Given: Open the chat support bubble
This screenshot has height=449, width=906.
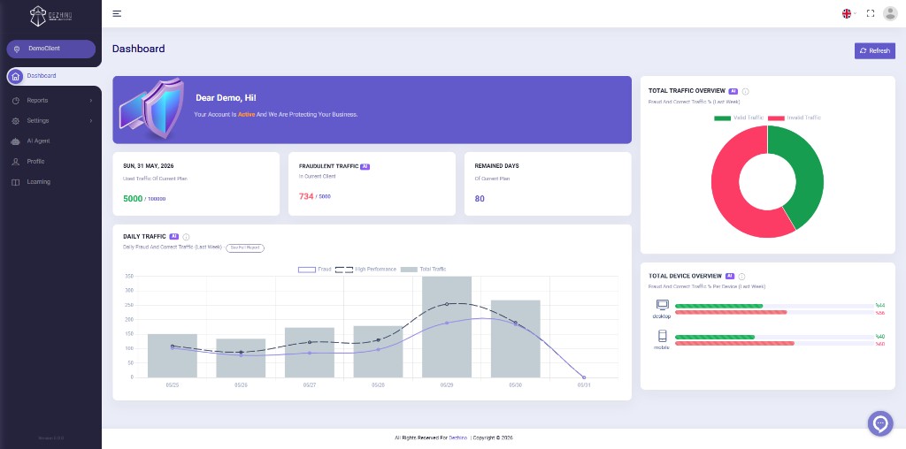Looking at the screenshot, I should pos(880,423).
